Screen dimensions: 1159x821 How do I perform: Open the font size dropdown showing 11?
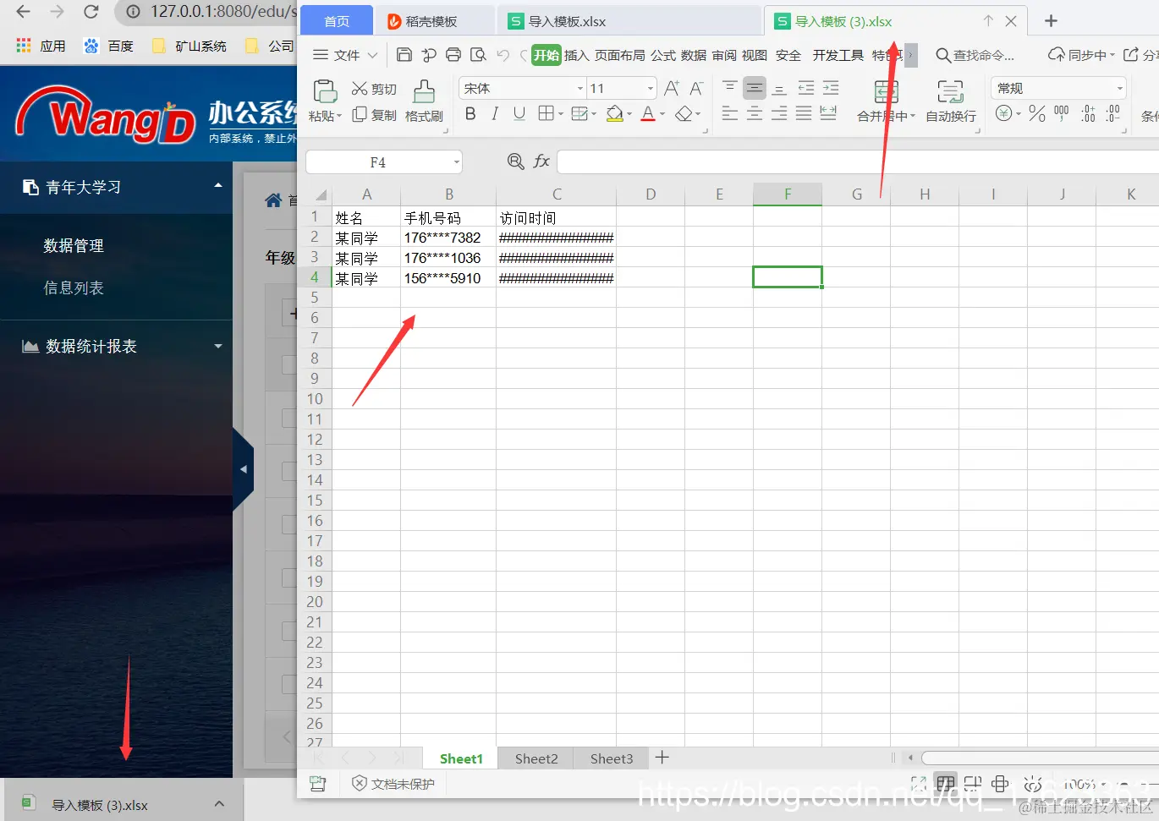(x=651, y=88)
